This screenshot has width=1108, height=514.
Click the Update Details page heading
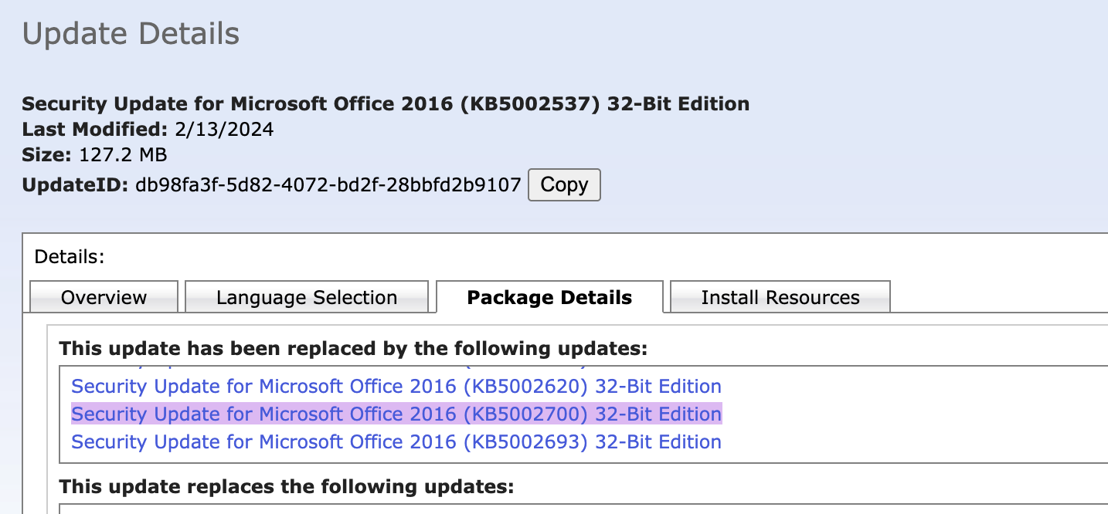131,34
